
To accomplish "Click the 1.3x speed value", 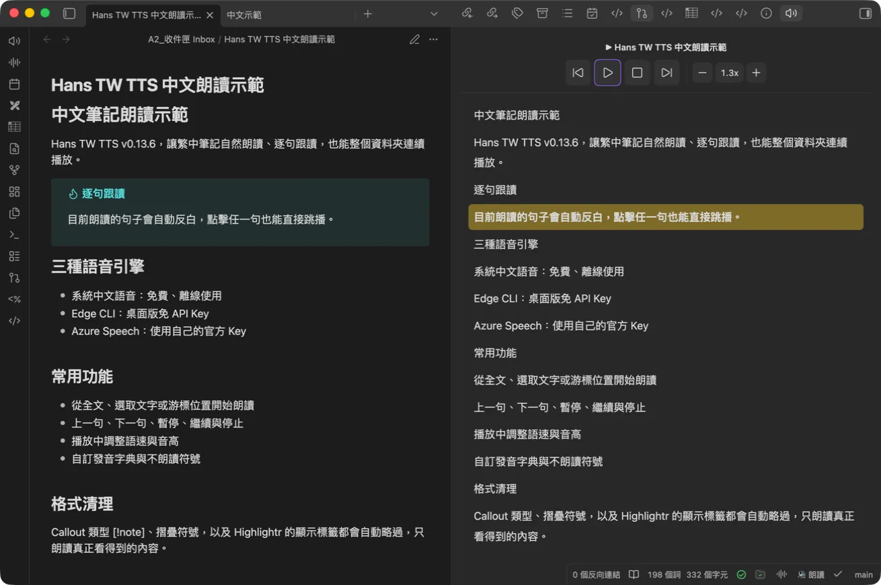I will point(730,73).
